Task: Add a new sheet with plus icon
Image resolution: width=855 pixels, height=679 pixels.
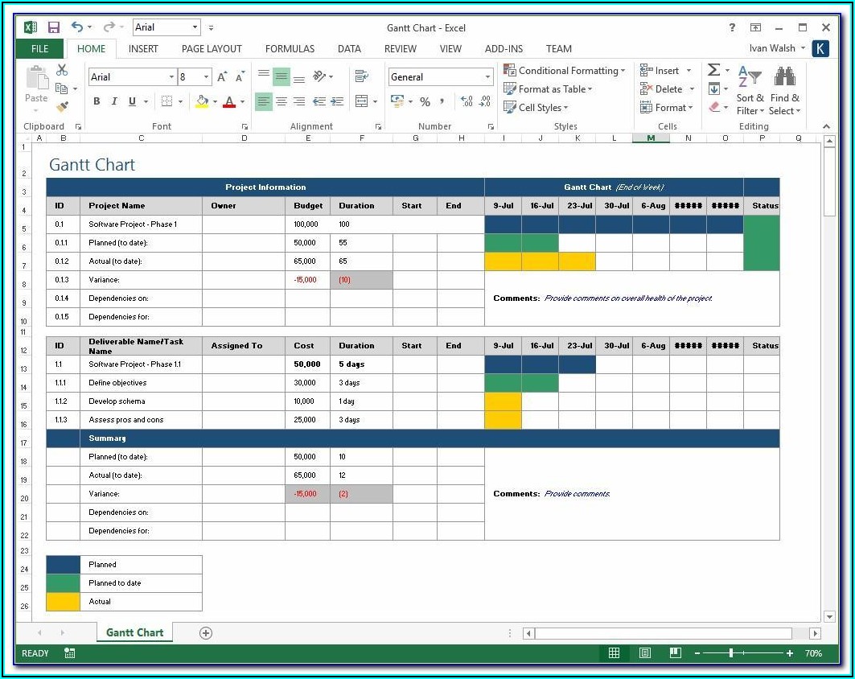Action: tap(206, 633)
